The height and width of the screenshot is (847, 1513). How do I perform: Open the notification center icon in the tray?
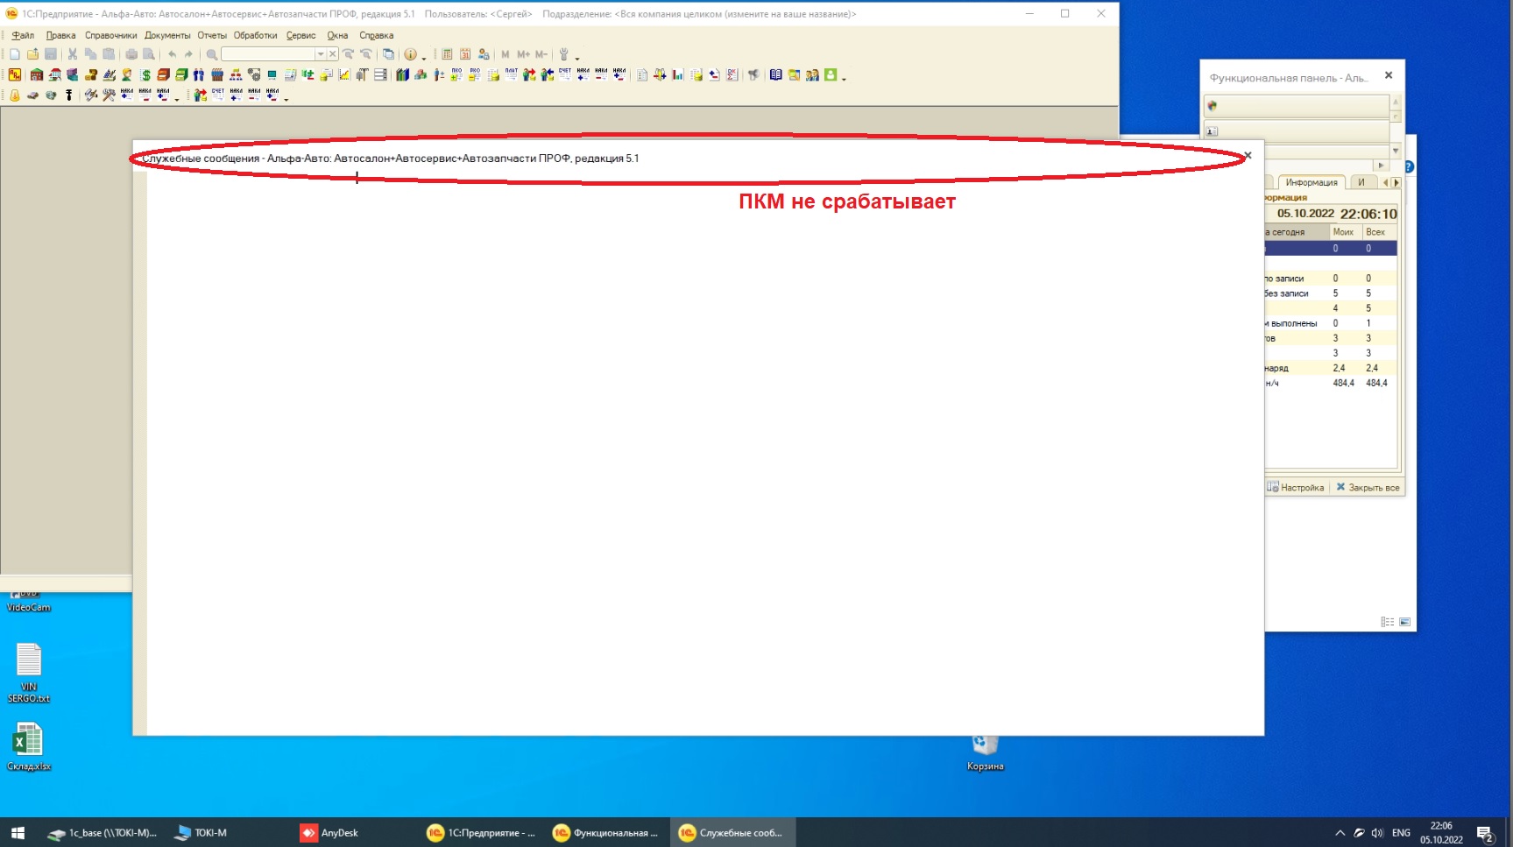tap(1485, 833)
